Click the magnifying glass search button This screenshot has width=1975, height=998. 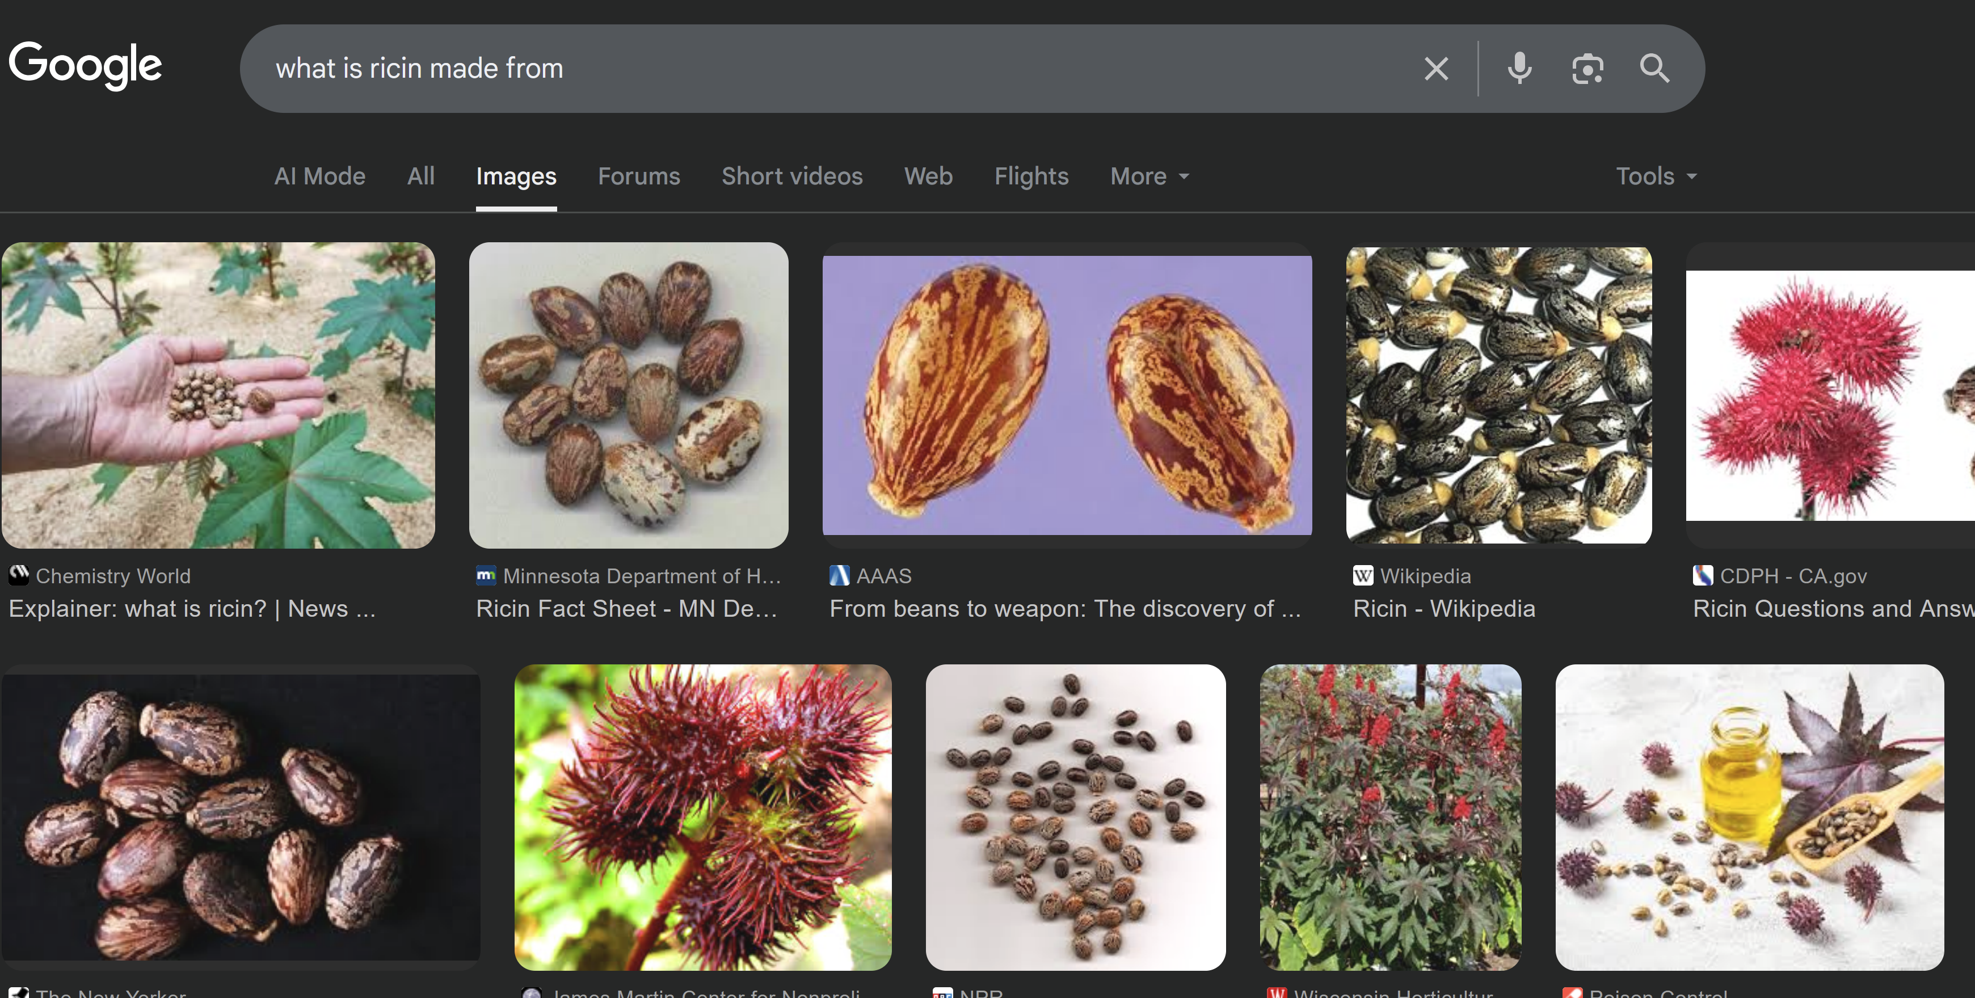click(x=1654, y=69)
